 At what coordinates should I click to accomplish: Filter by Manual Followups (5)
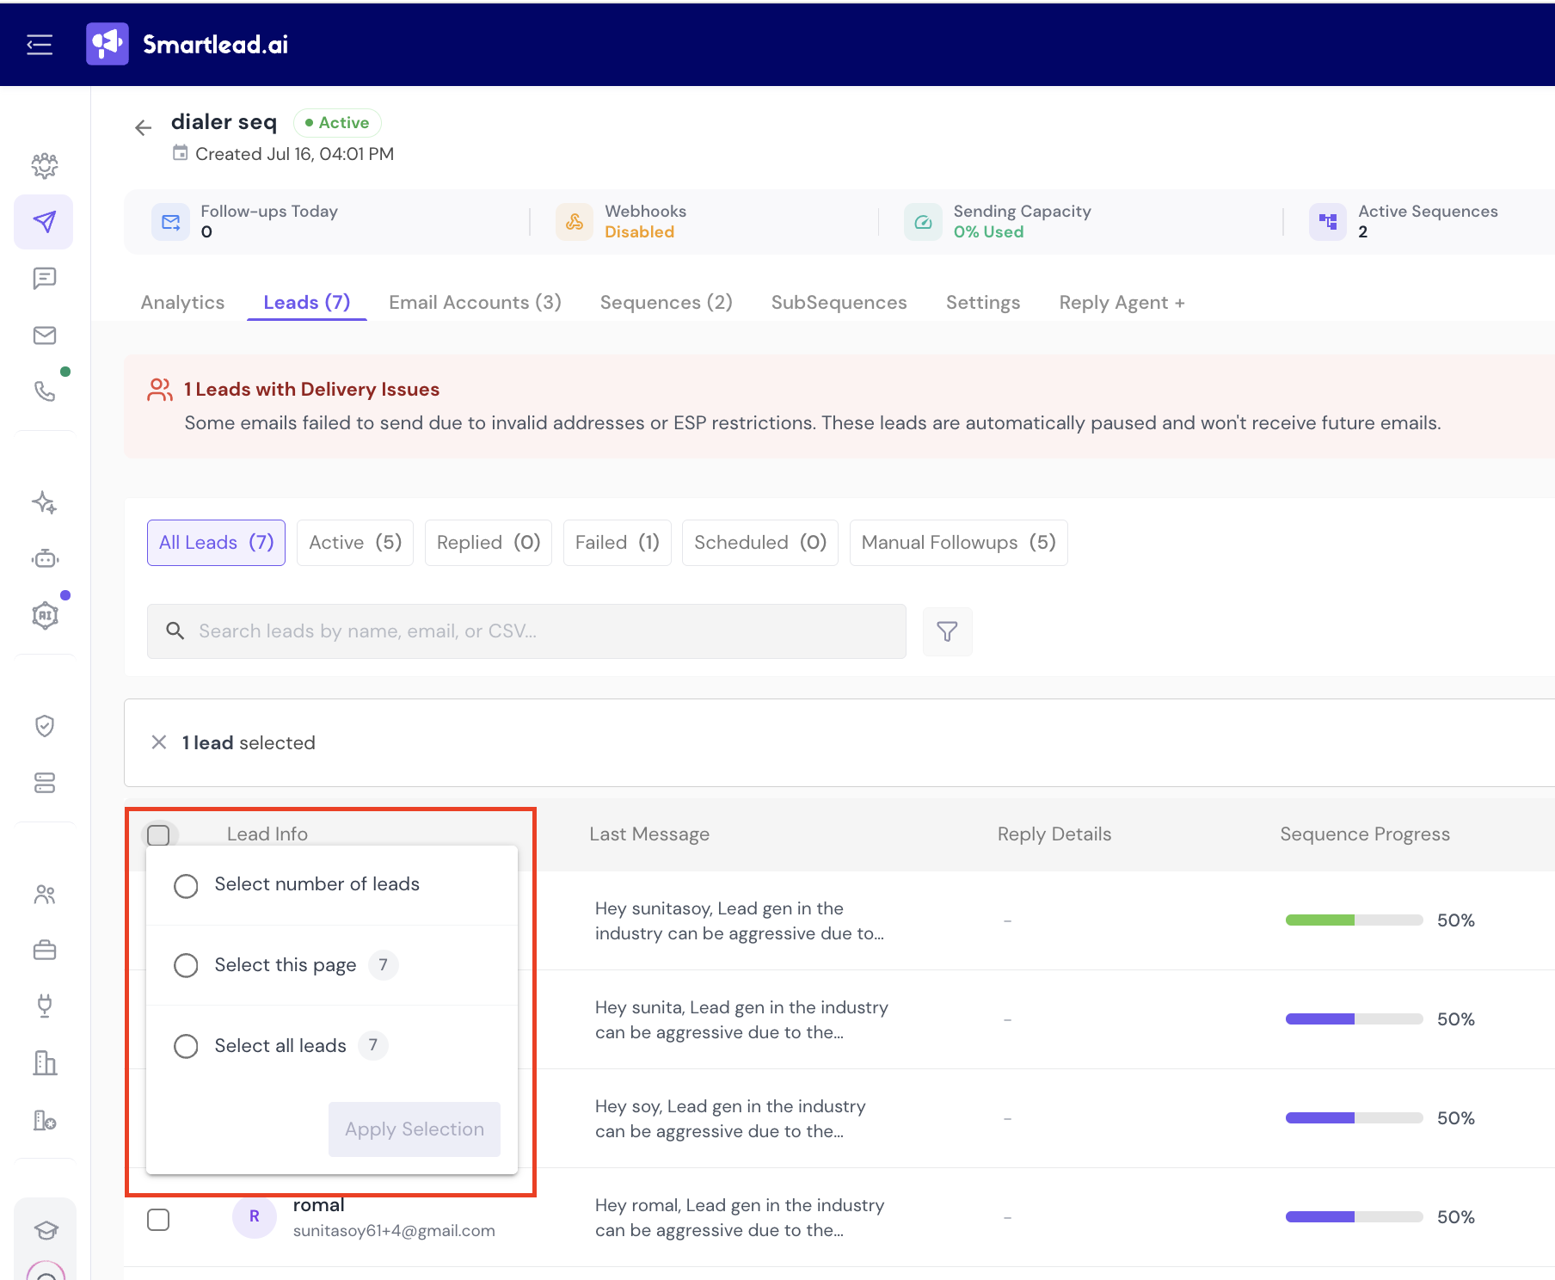[x=959, y=543]
